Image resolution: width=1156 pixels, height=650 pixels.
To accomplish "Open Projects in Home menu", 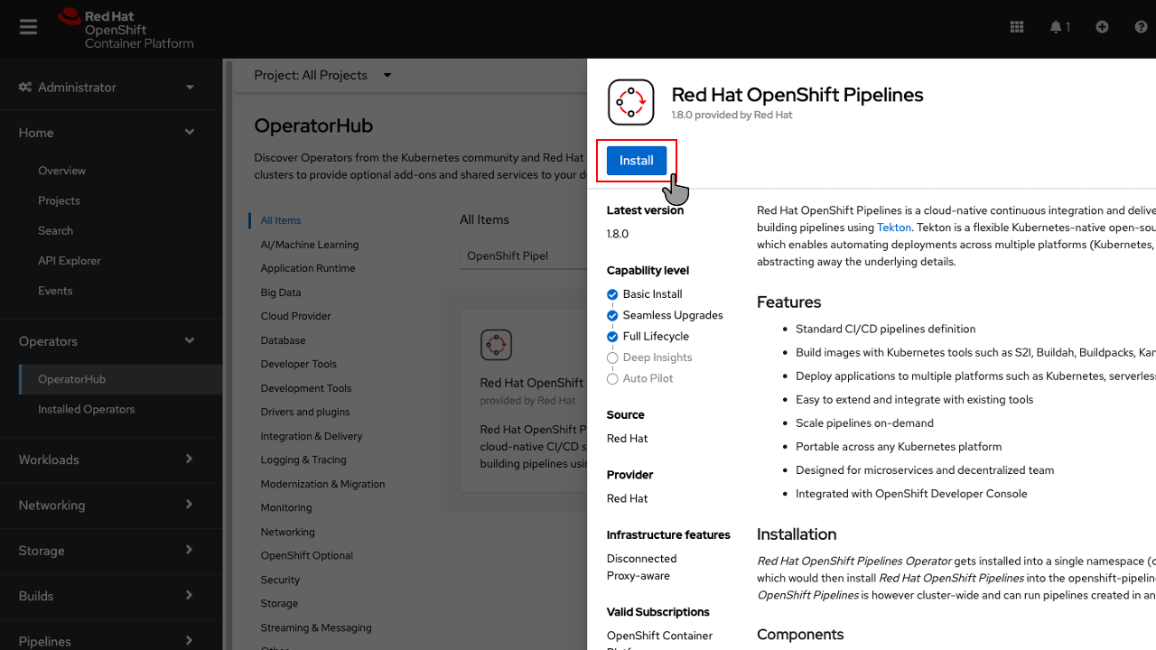I will click(x=59, y=200).
